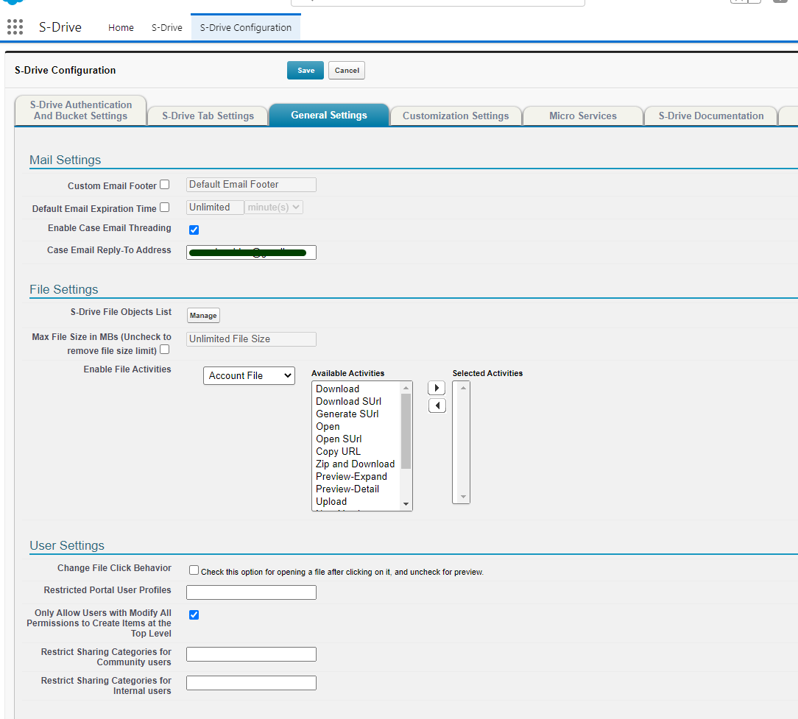Switch to Customization Settings tab
Viewport: 798px width, 719px height.
coord(456,116)
